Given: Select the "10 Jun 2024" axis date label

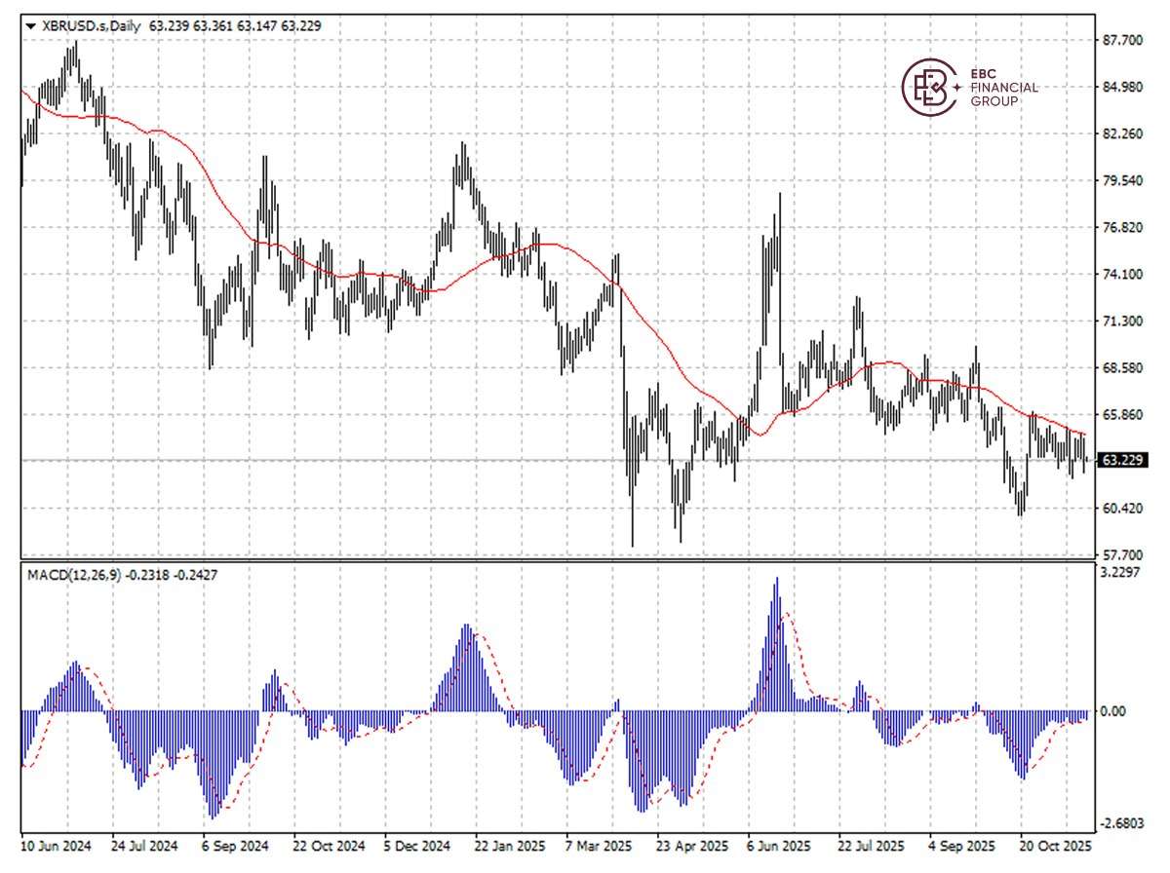Looking at the screenshot, I should pyautogui.click(x=55, y=847).
